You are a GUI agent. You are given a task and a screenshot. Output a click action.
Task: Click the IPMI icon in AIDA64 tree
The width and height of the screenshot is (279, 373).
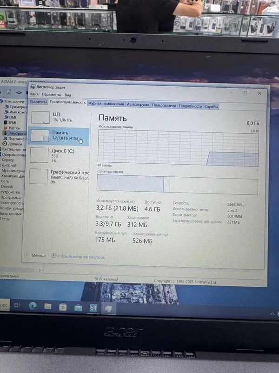point(6,123)
